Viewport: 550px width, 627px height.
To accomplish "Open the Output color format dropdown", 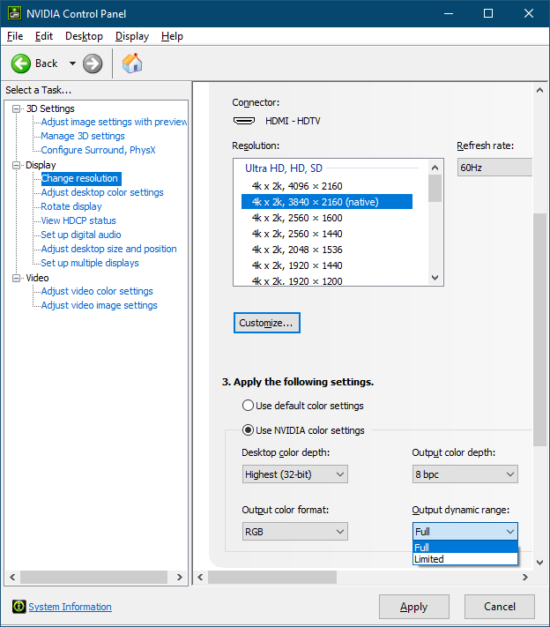I will [295, 532].
